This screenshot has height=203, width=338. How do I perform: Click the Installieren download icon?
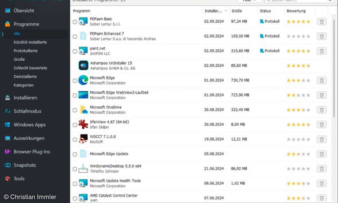(8, 98)
